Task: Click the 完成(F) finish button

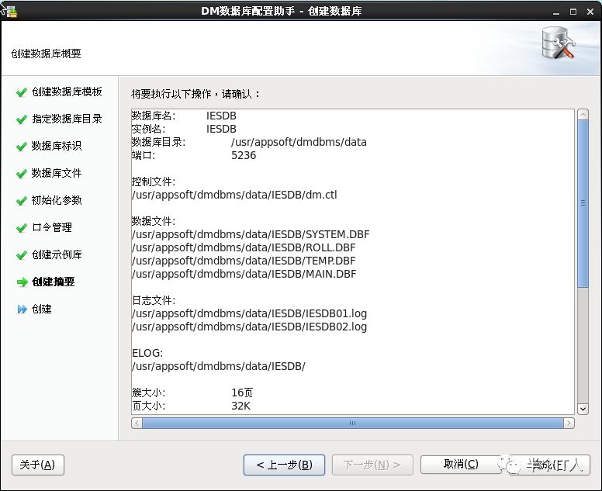Action: pos(549,465)
